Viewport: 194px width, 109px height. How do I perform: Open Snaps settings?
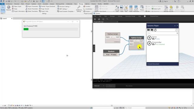15,9
